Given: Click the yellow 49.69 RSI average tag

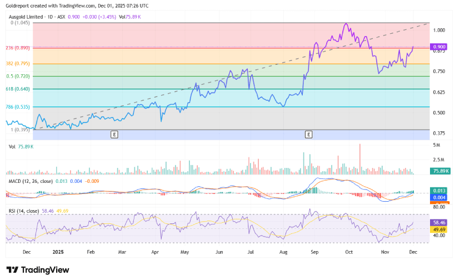Looking at the screenshot, I should [x=439, y=228].
